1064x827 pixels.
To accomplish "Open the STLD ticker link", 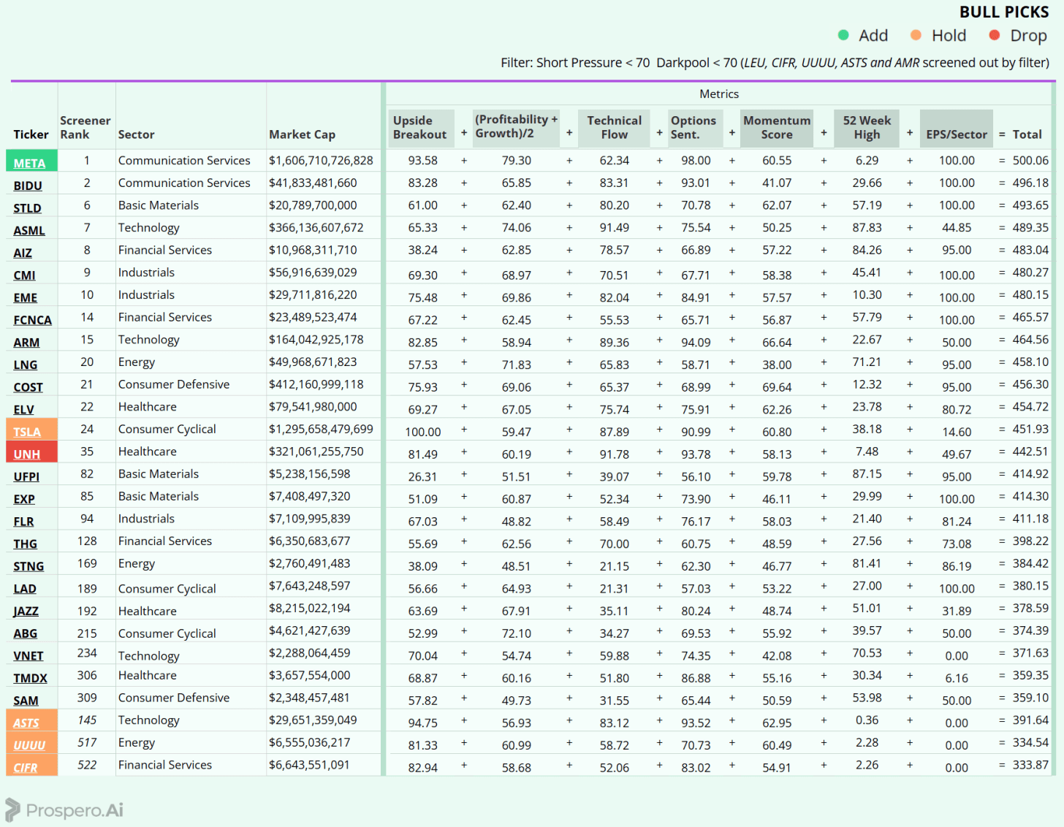I will click(x=27, y=208).
